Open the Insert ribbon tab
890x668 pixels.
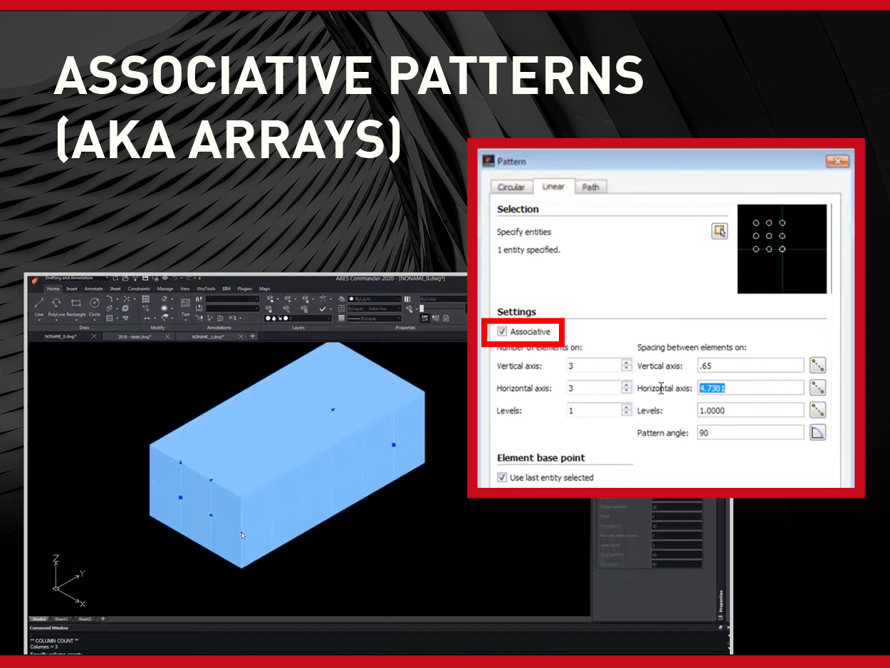pyautogui.click(x=72, y=288)
